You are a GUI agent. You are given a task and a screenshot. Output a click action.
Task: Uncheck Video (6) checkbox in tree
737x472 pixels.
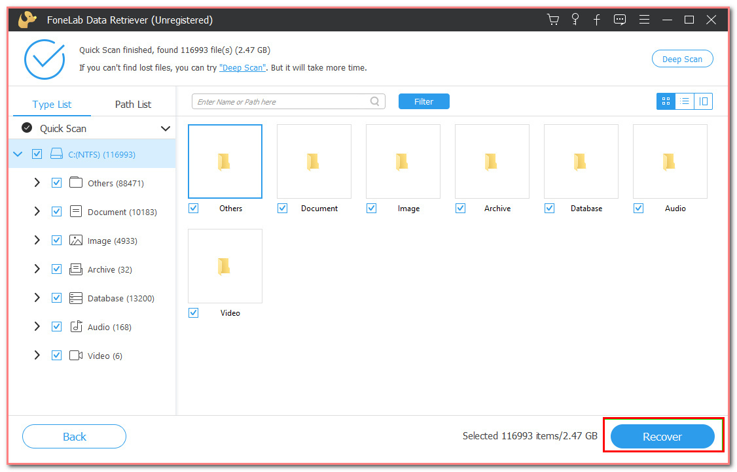coord(56,355)
